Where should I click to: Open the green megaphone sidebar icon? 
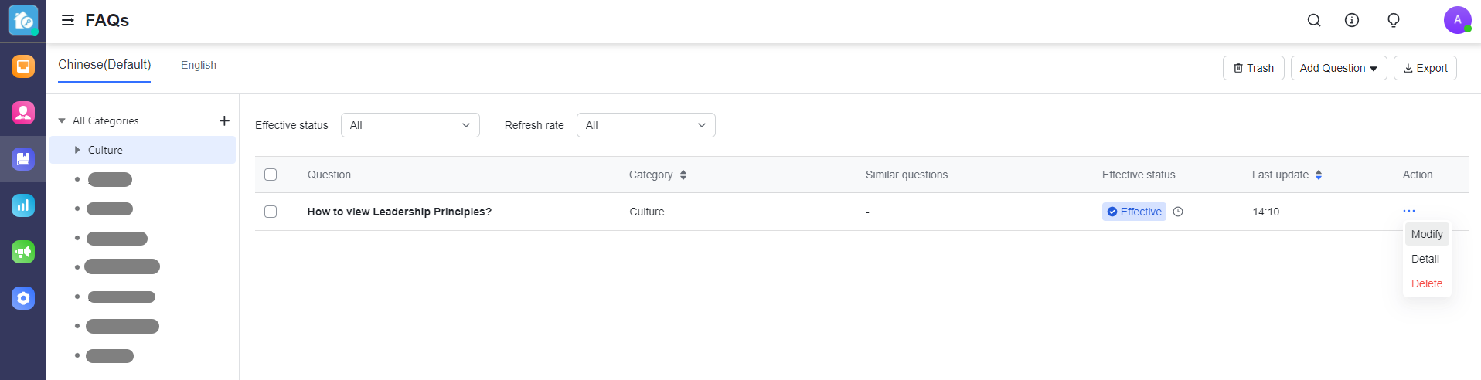click(x=23, y=252)
